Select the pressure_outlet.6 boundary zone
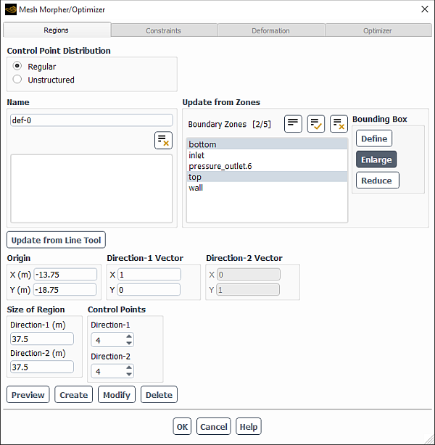435x445 pixels. click(267, 166)
